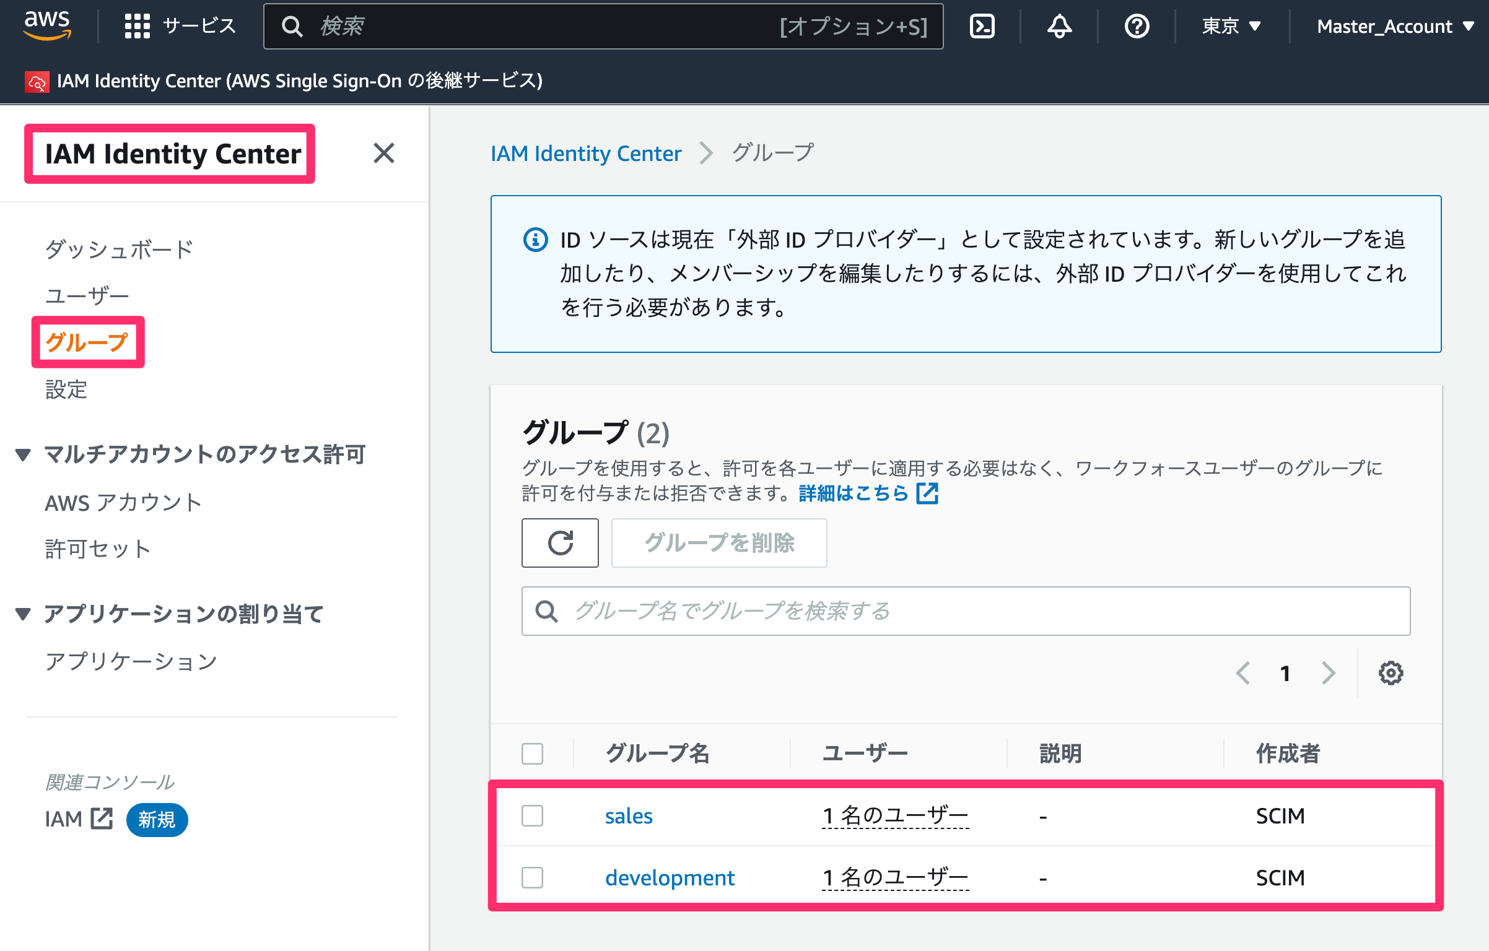Open the development group link

[x=670, y=878]
